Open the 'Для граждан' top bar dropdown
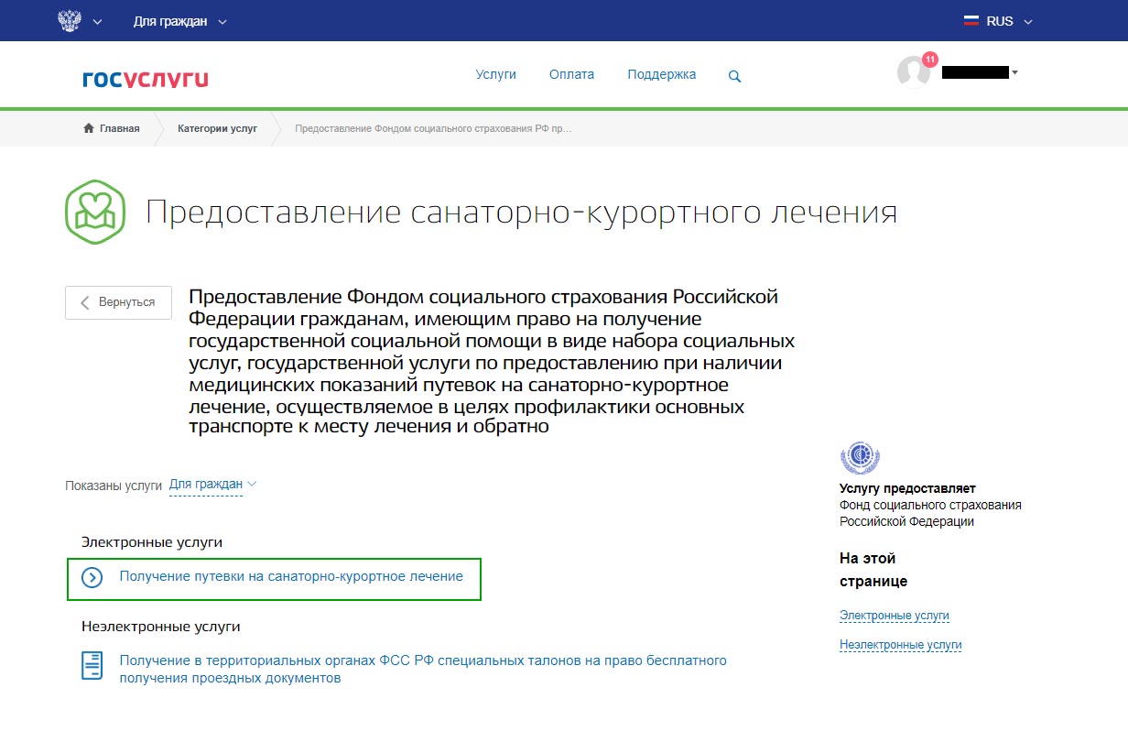The image size is (1128, 753). coord(179,21)
